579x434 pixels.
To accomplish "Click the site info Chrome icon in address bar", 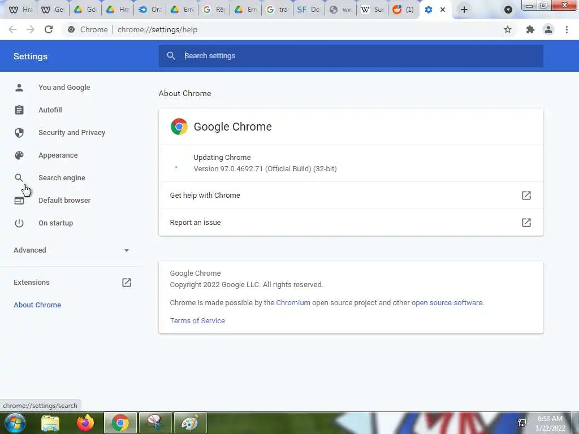I will 71,29.
